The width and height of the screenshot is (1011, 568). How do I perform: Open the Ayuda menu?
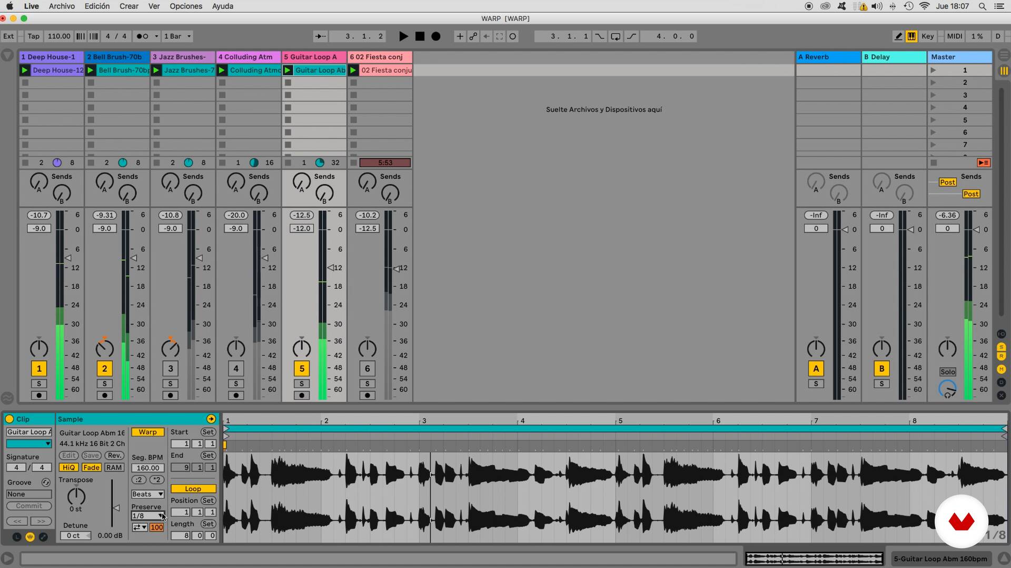tap(223, 6)
